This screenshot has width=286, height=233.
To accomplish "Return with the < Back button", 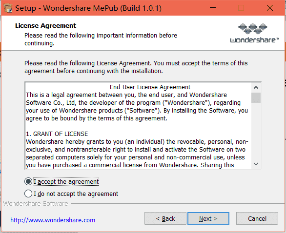I will pos(165,218).
